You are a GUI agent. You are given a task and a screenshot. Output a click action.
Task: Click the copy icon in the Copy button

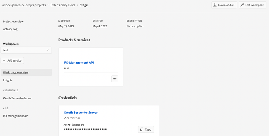click(142, 130)
